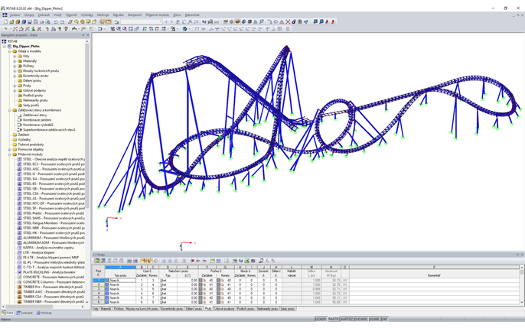Click the red warning triangle toolbar icon
Screen dimensions: 525x328
(x=282, y=21)
